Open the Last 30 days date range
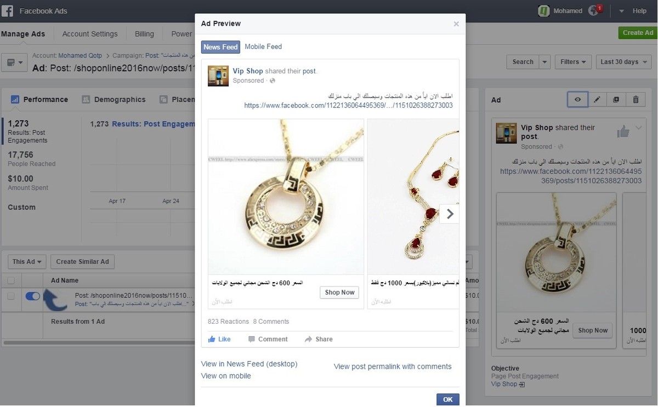This screenshot has width=658, height=407. click(x=623, y=62)
